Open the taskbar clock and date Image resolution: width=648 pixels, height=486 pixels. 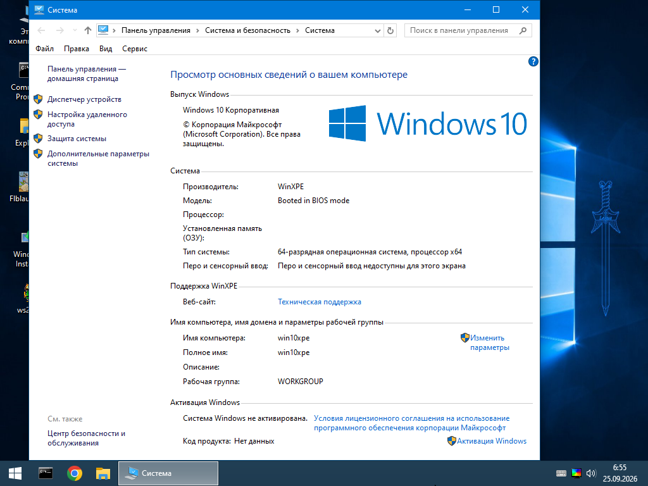pyautogui.click(x=620, y=473)
